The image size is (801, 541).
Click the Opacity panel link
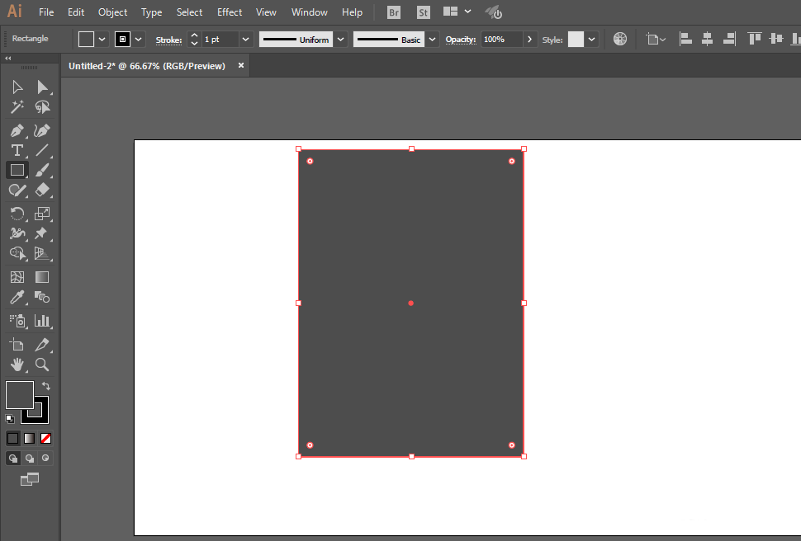460,40
